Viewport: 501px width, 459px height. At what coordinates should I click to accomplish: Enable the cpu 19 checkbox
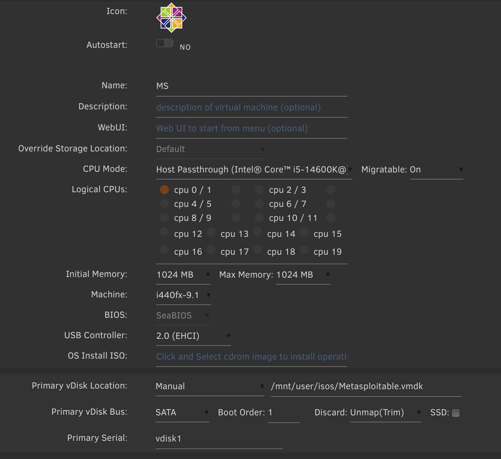[x=304, y=250]
